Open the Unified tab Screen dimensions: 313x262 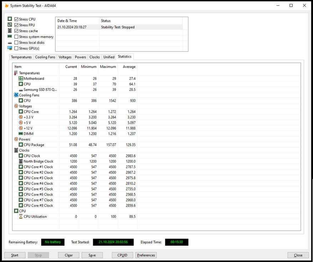coord(109,57)
